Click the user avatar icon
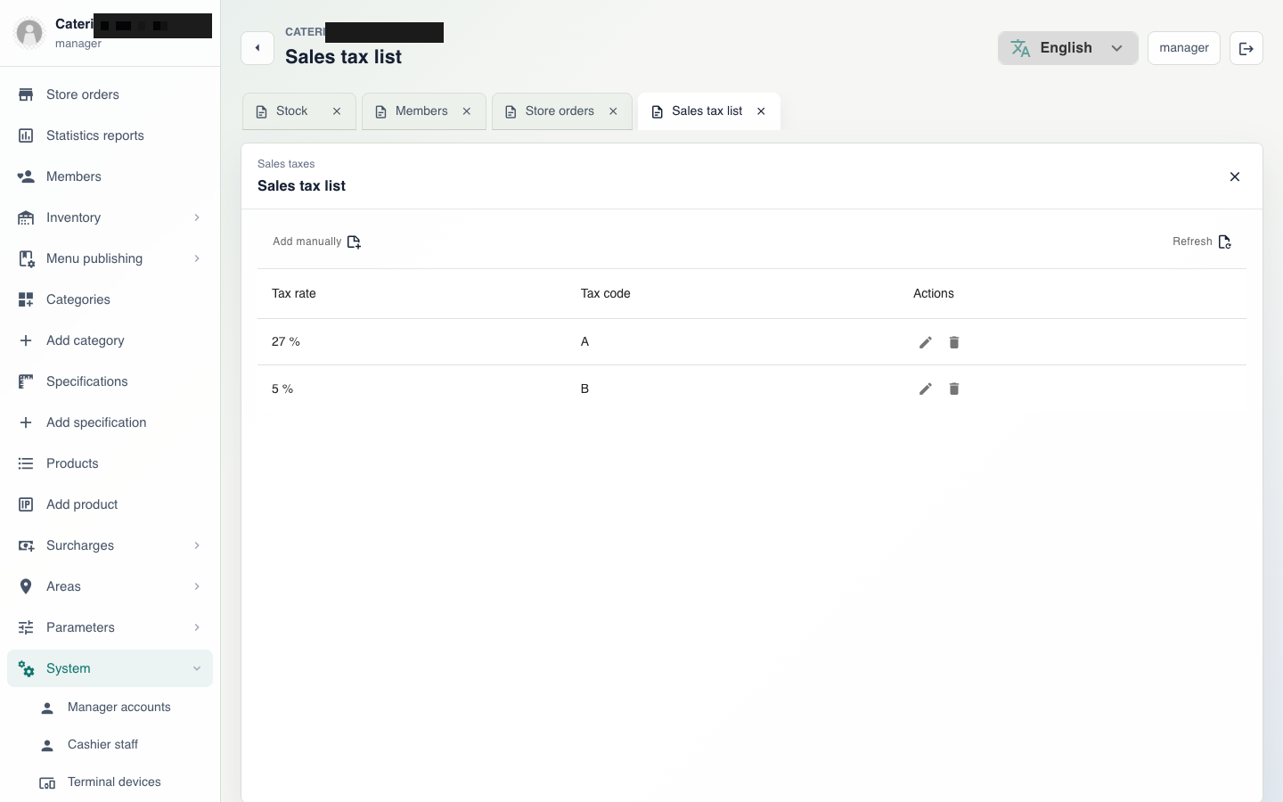The width and height of the screenshot is (1283, 802). pos(29,33)
